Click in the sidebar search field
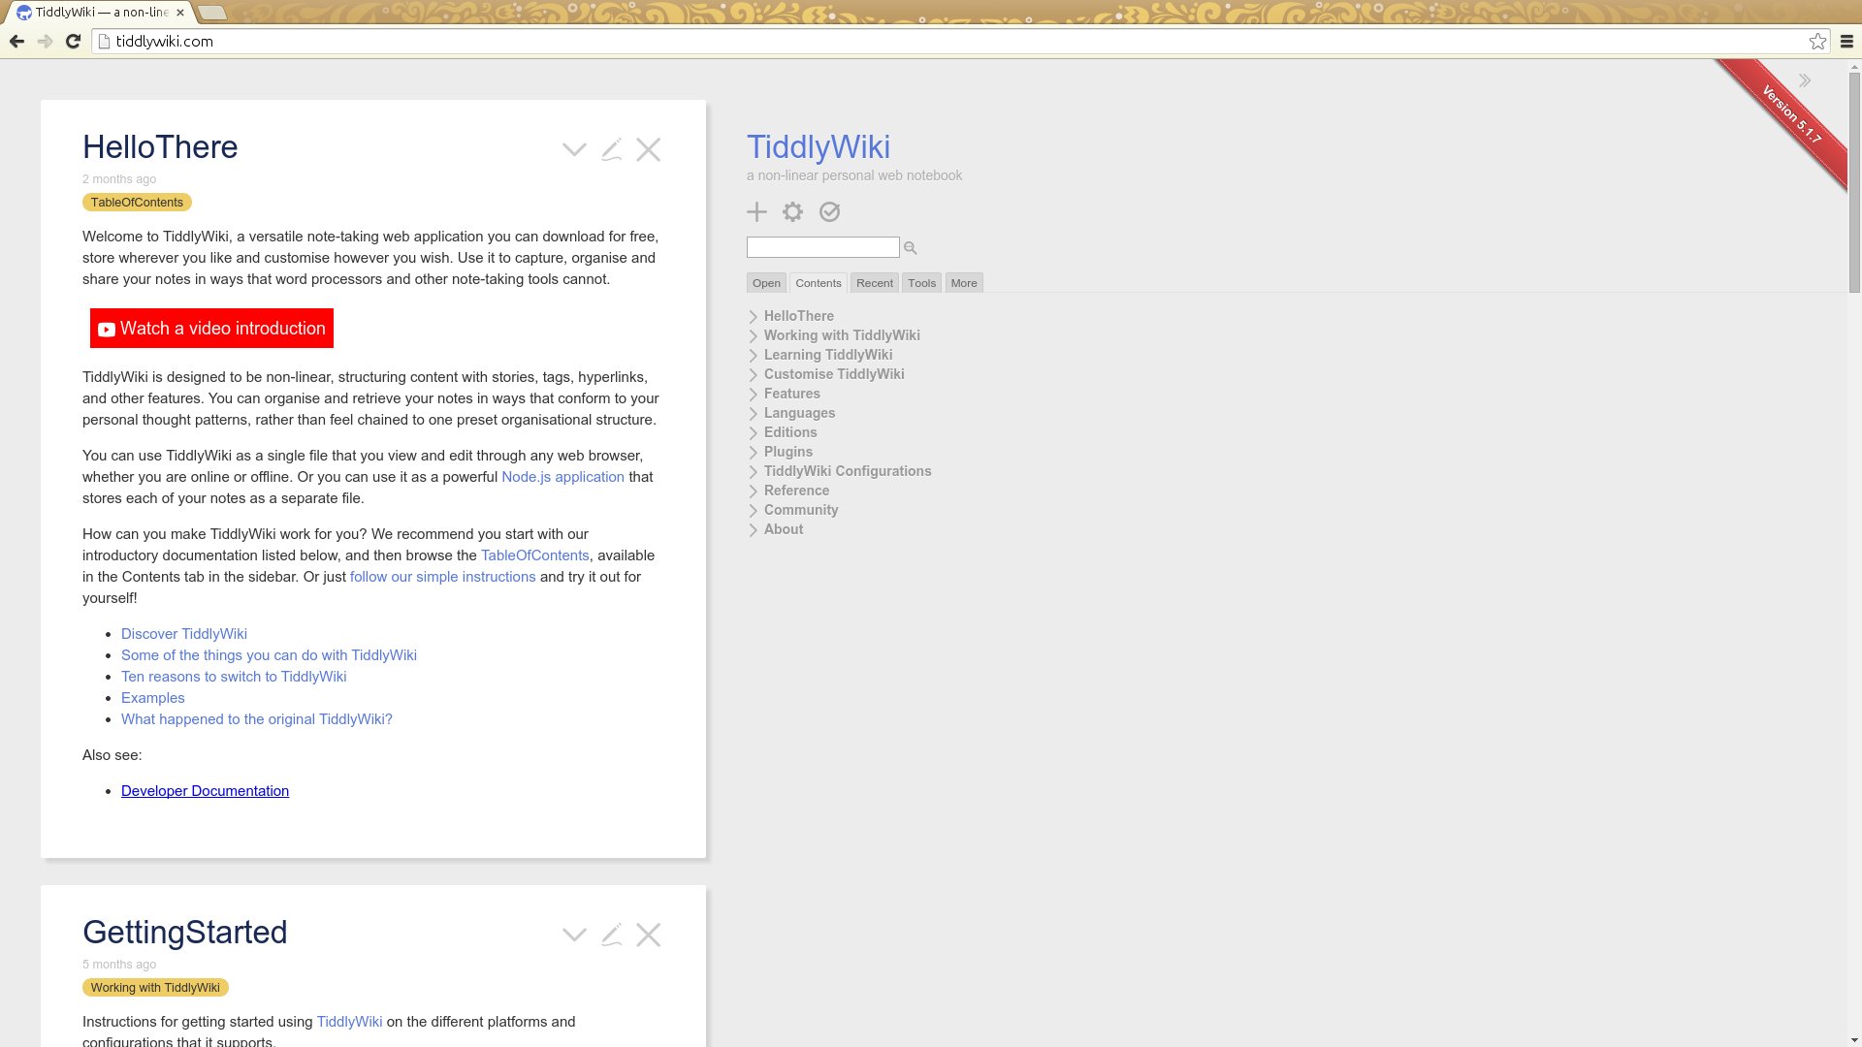1862x1047 pixels. click(822, 247)
